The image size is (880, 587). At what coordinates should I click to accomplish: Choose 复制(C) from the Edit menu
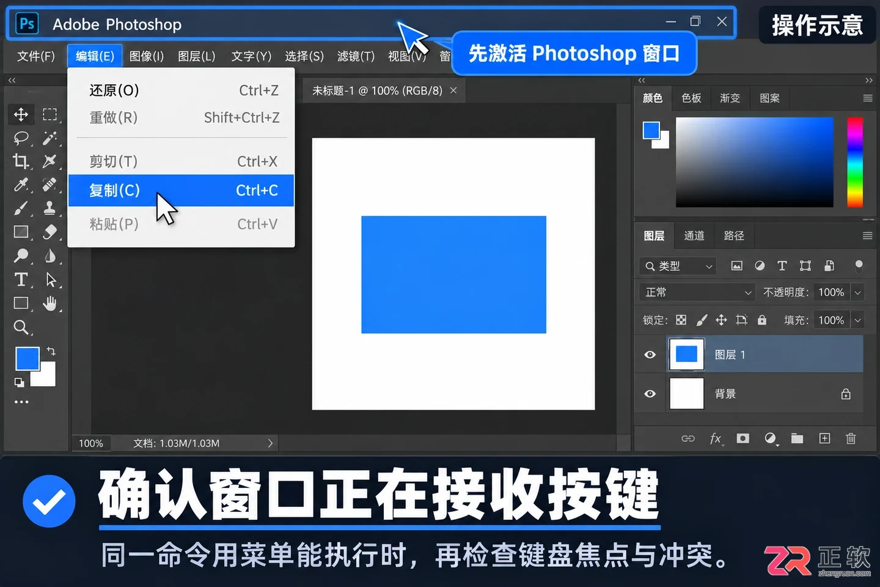182,190
